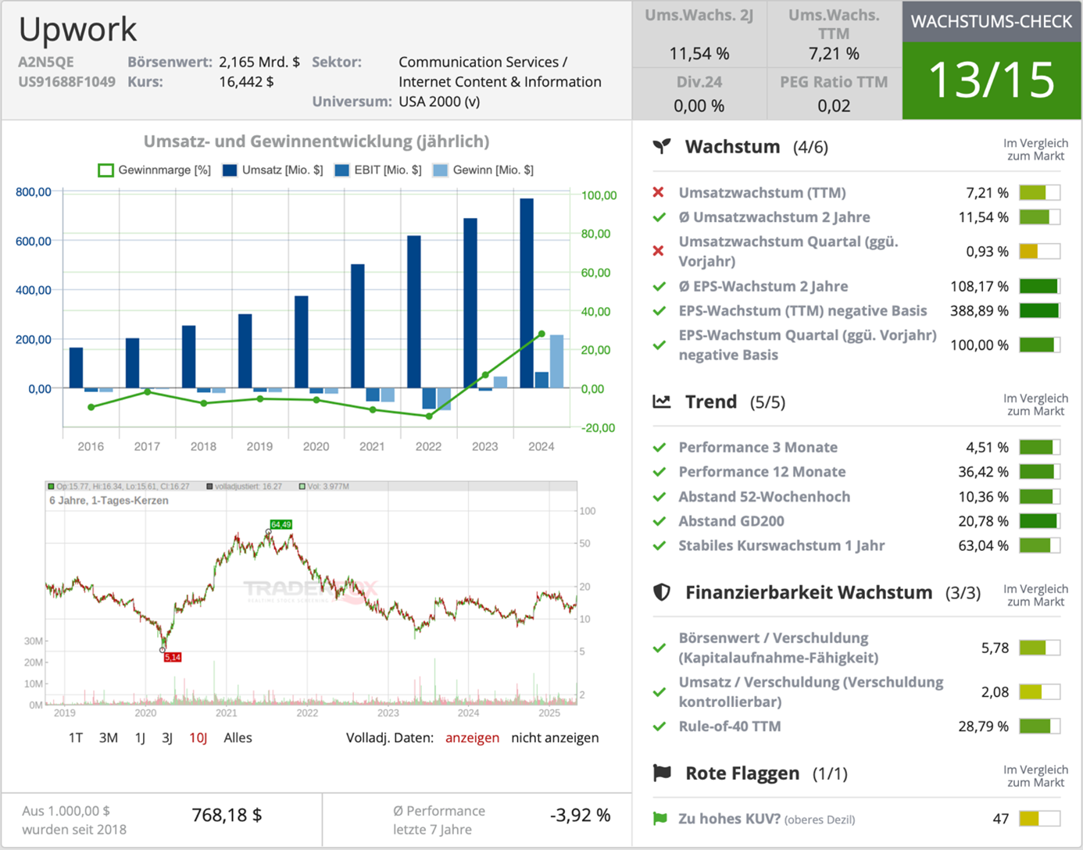Click the WACHSTUMS-CHECK header
This screenshot has width=1083, height=850.
tap(992, 21)
